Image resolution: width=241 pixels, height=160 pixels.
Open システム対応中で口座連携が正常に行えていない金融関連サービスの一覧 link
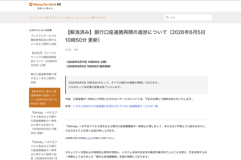click(115, 106)
